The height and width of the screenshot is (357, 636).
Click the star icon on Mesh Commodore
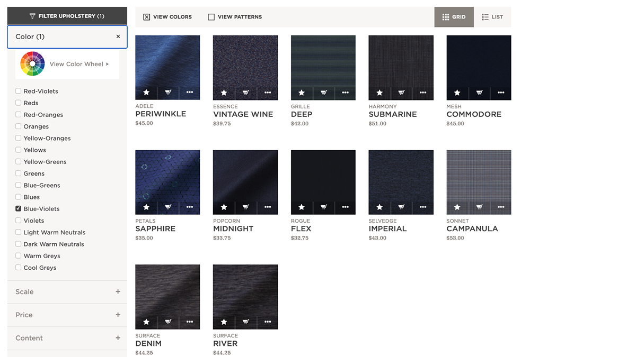(x=457, y=93)
